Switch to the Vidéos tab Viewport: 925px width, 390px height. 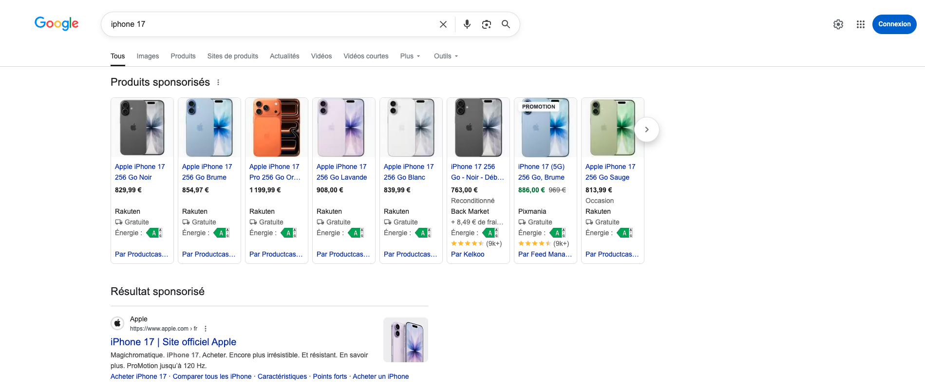tap(321, 56)
